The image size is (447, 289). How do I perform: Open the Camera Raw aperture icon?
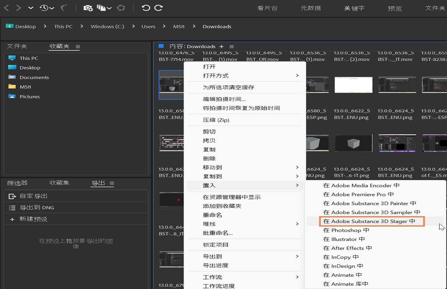coord(121,7)
